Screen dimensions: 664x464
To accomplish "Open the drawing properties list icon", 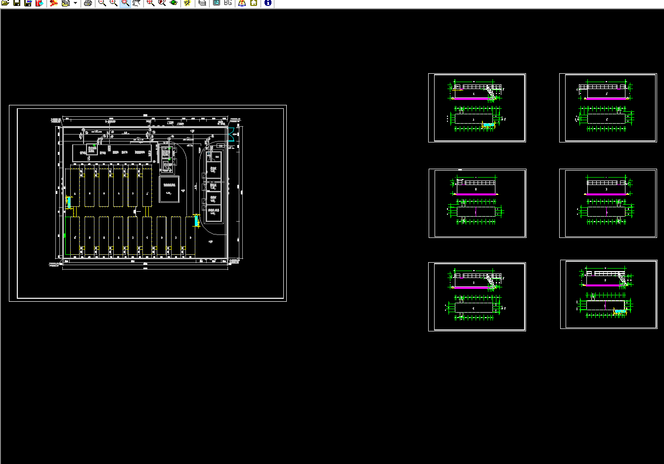I will 216,3.
